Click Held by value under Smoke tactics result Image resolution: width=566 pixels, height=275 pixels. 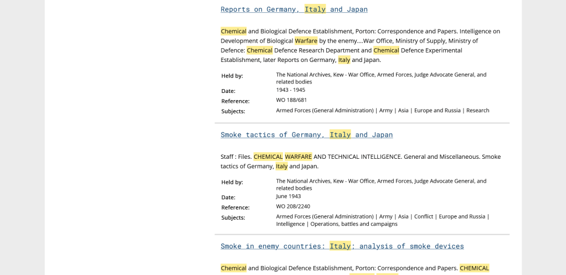click(x=380, y=184)
